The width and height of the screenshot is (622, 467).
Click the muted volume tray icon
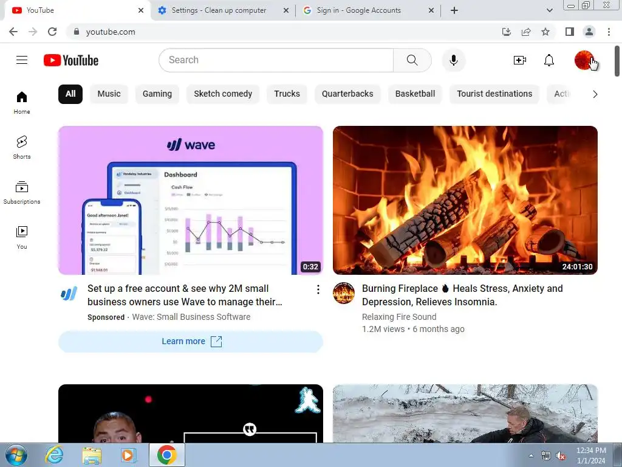coord(561,456)
